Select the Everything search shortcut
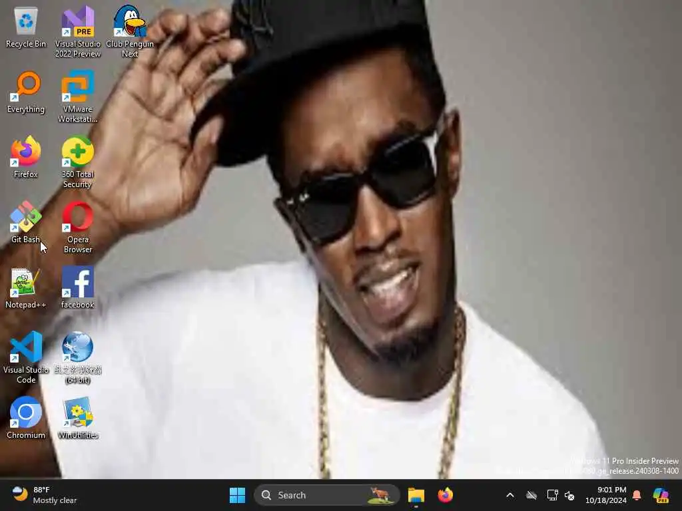 pos(26,92)
